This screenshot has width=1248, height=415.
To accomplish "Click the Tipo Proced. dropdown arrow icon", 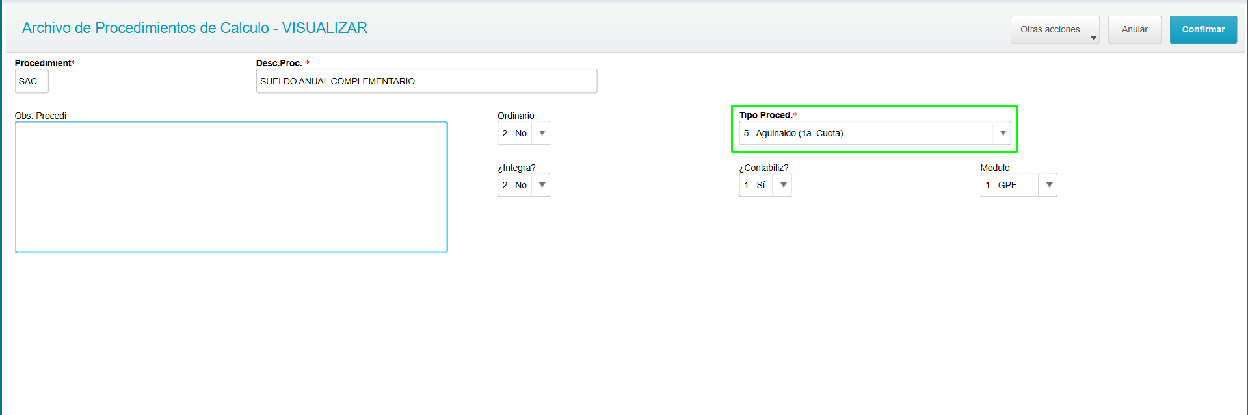I will click(1002, 133).
